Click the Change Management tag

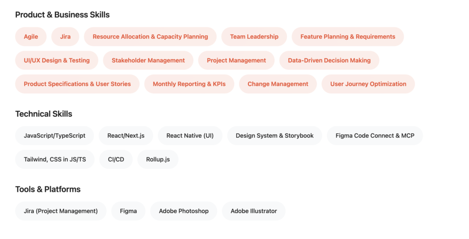pyautogui.click(x=278, y=84)
